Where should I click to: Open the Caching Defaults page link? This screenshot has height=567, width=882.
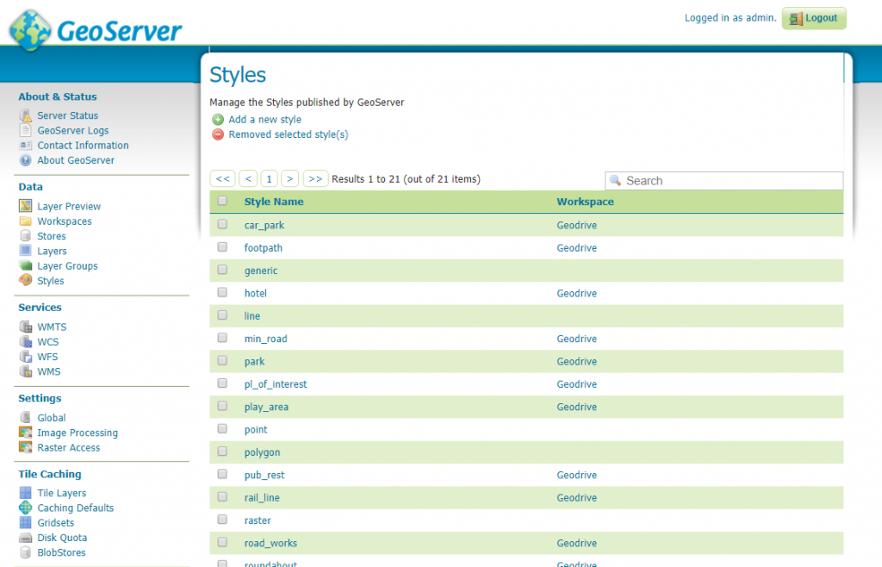76,508
